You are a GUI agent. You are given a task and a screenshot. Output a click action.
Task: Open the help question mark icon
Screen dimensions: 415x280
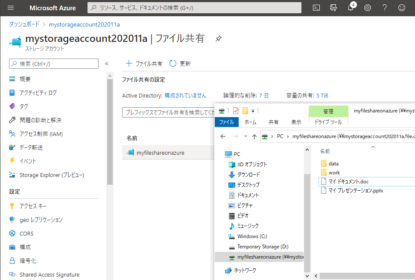point(384,7)
